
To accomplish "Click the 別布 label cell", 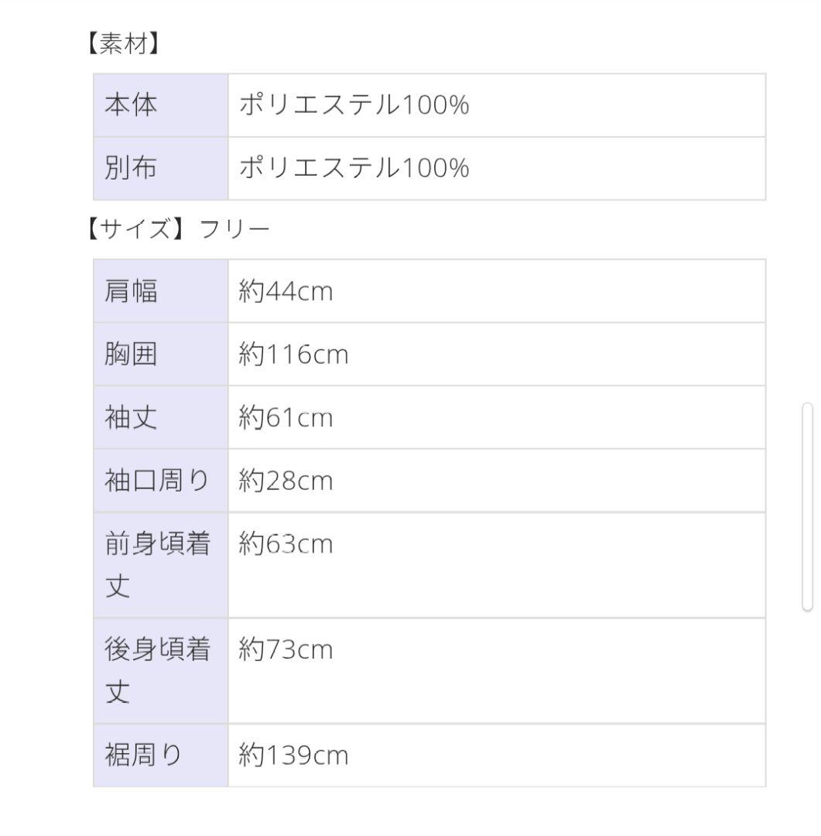I will (160, 169).
